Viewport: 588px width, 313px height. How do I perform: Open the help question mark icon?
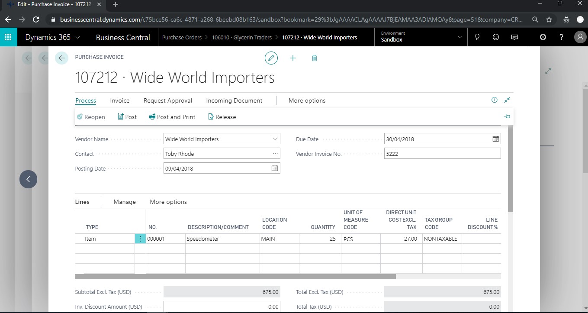[x=562, y=37]
